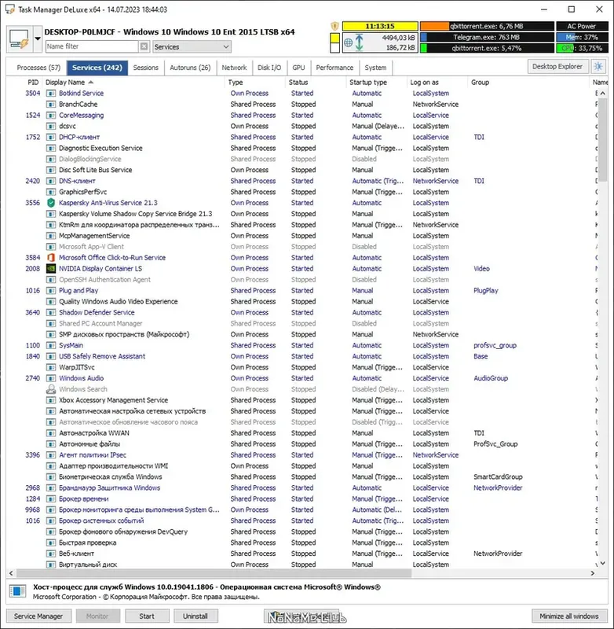Image resolution: width=614 pixels, height=629 pixels.
Task: Select the WarpJITSvc service row
Action: click(x=301, y=367)
